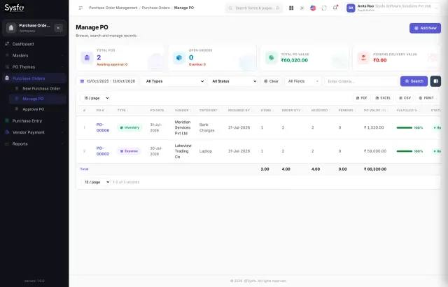Click the Open Orders cube icon

point(179,57)
